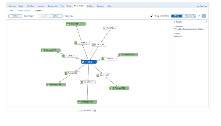Click the Find Item button
The image size is (221, 126).
coord(15,16)
